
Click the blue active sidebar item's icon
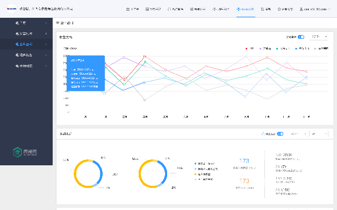(17, 44)
